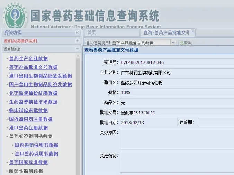Click the 批准文号 field
234x175 pixels.
[177, 112]
